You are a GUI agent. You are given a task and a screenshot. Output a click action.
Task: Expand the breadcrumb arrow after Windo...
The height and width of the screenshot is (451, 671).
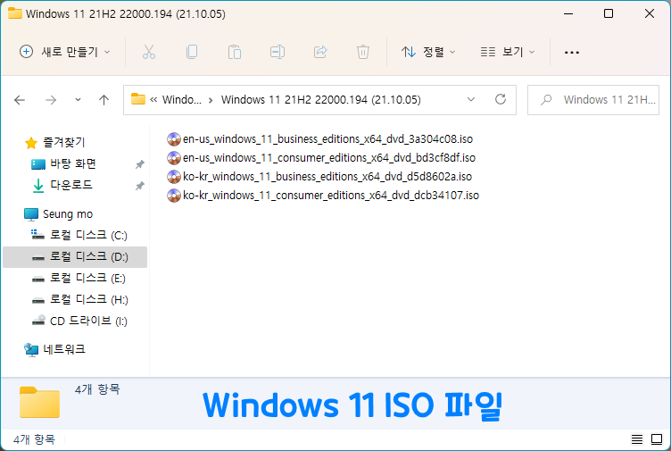coord(211,100)
